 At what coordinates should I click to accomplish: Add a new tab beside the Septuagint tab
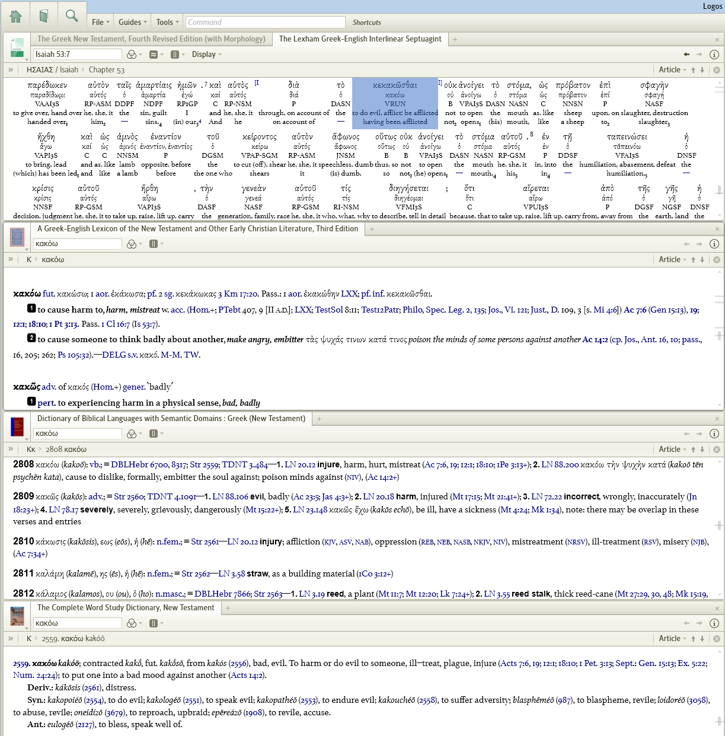[x=455, y=39]
